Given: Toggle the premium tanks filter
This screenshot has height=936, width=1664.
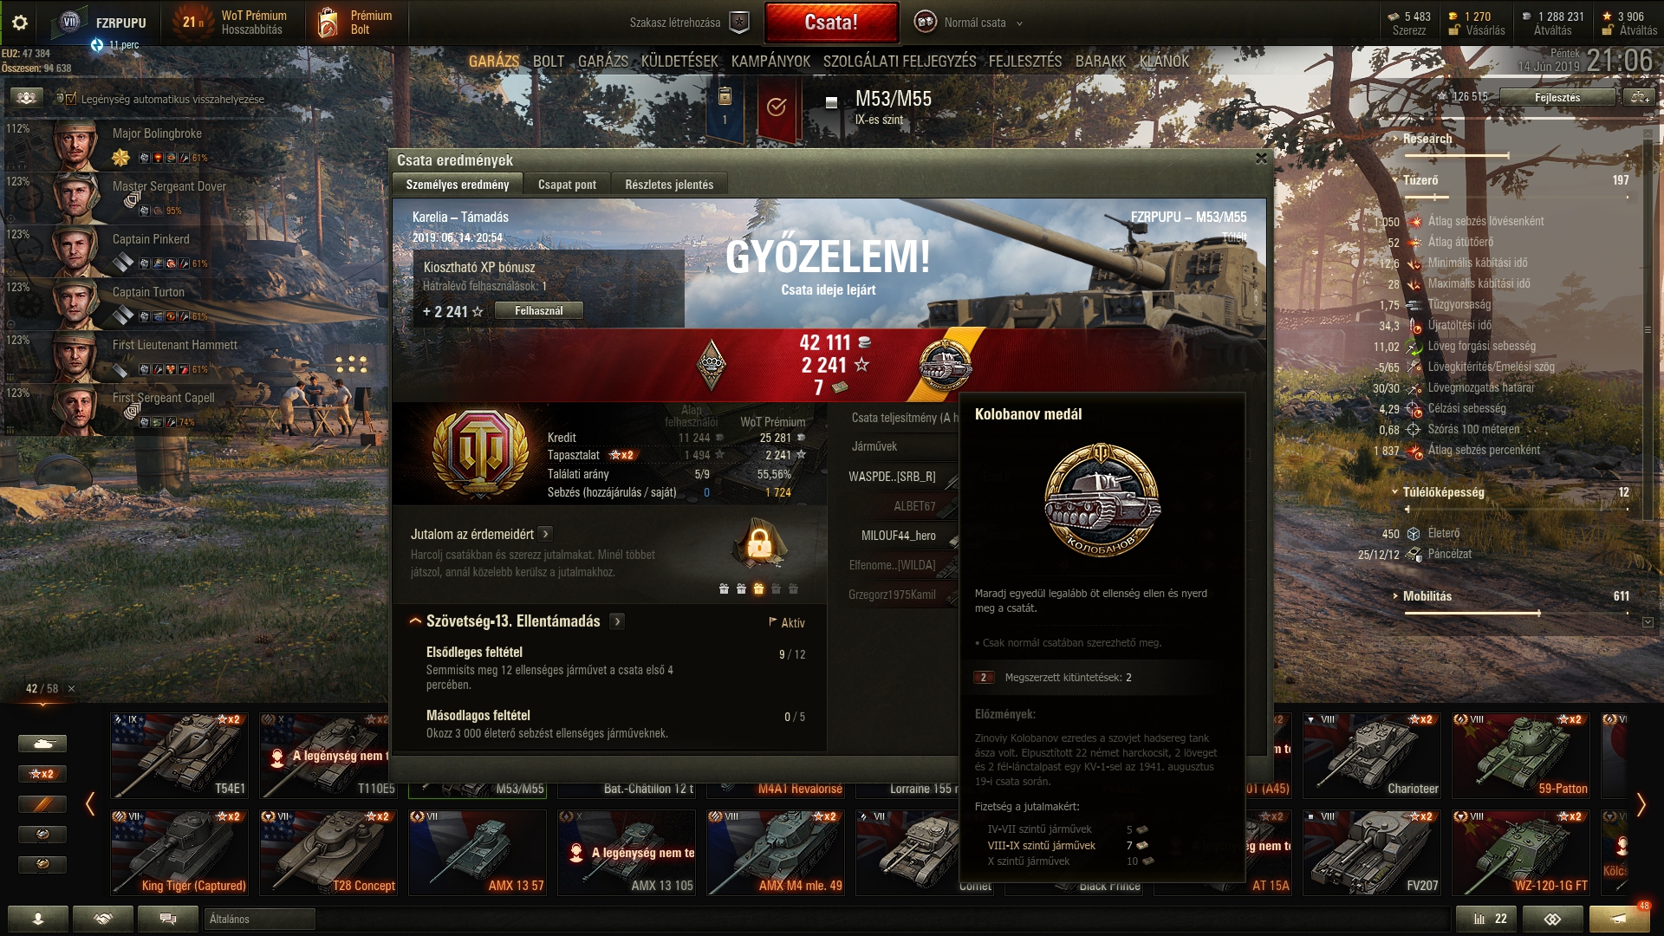Looking at the screenshot, I should 42,804.
